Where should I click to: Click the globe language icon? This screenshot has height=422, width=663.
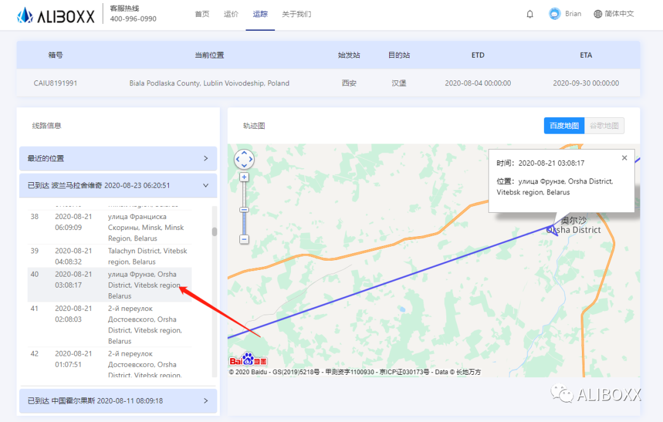point(597,14)
